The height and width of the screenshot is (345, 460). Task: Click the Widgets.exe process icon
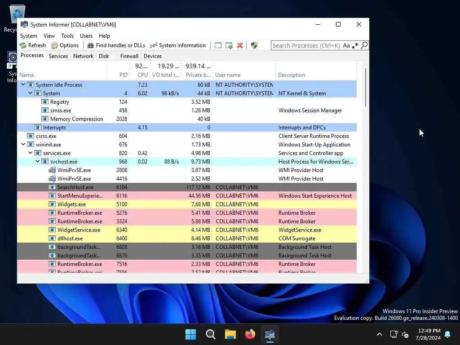tap(52, 204)
